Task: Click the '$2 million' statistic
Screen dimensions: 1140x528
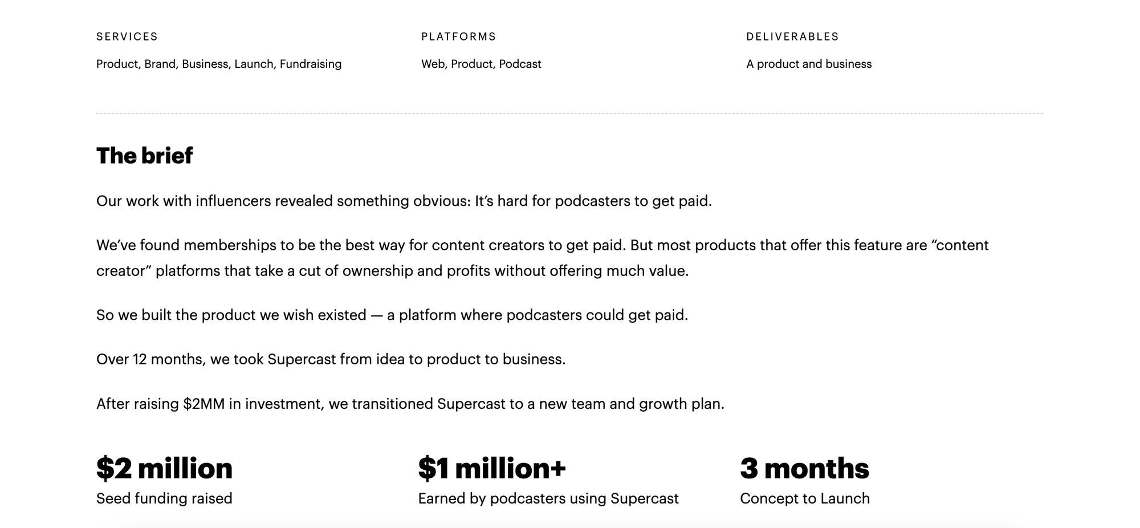Action: pos(165,468)
